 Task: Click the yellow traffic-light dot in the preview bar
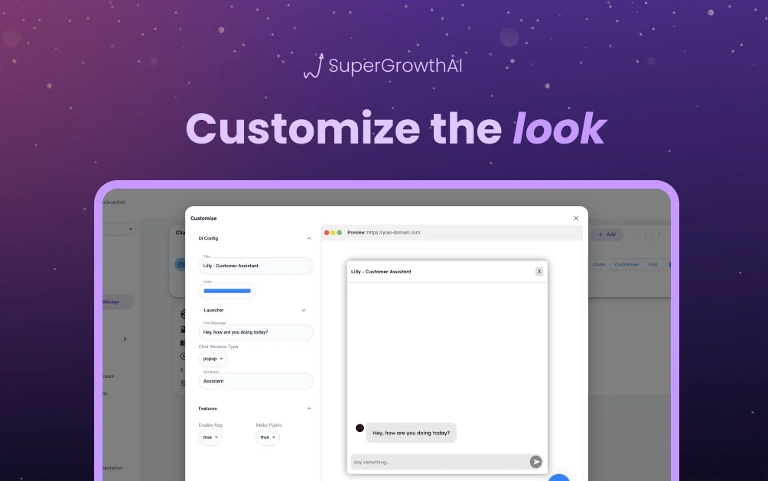[x=333, y=232]
